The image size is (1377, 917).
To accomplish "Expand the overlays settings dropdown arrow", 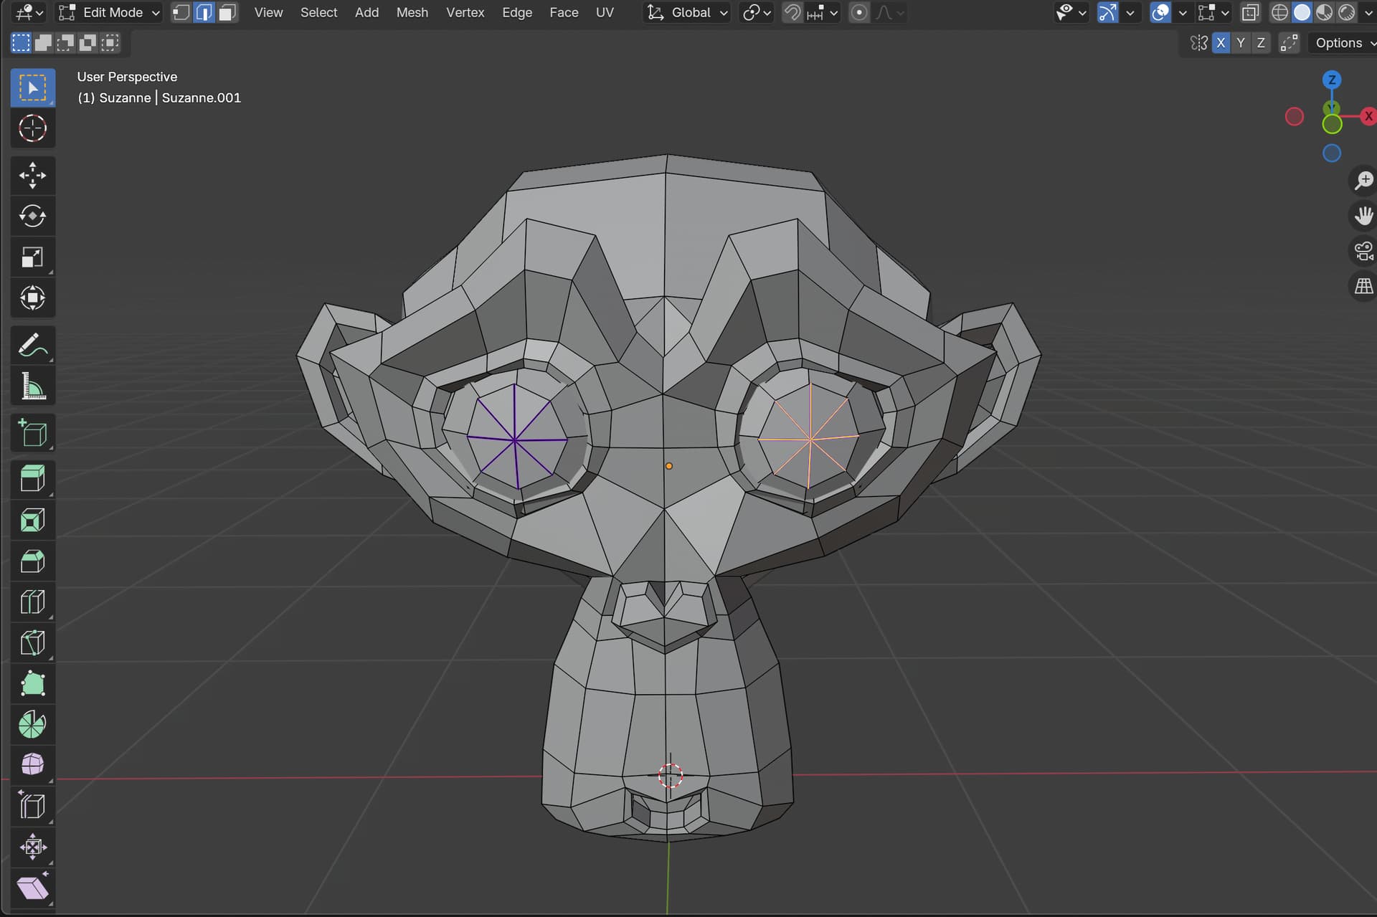I will pos(1183,12).
